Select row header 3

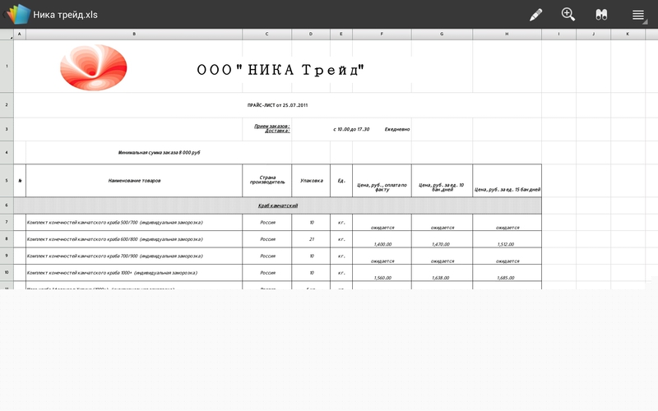pyautogui.click(x=7, y=129)
